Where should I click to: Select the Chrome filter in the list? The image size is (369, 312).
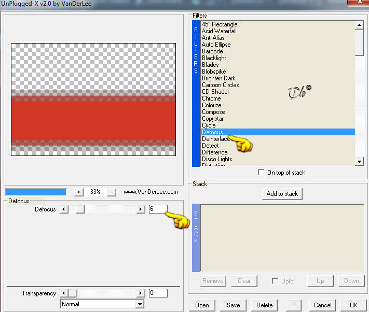(x=278, y=98)
